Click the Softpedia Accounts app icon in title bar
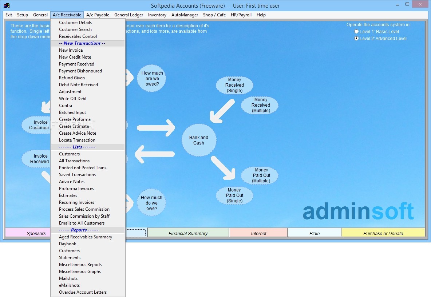 click(7, 5)
